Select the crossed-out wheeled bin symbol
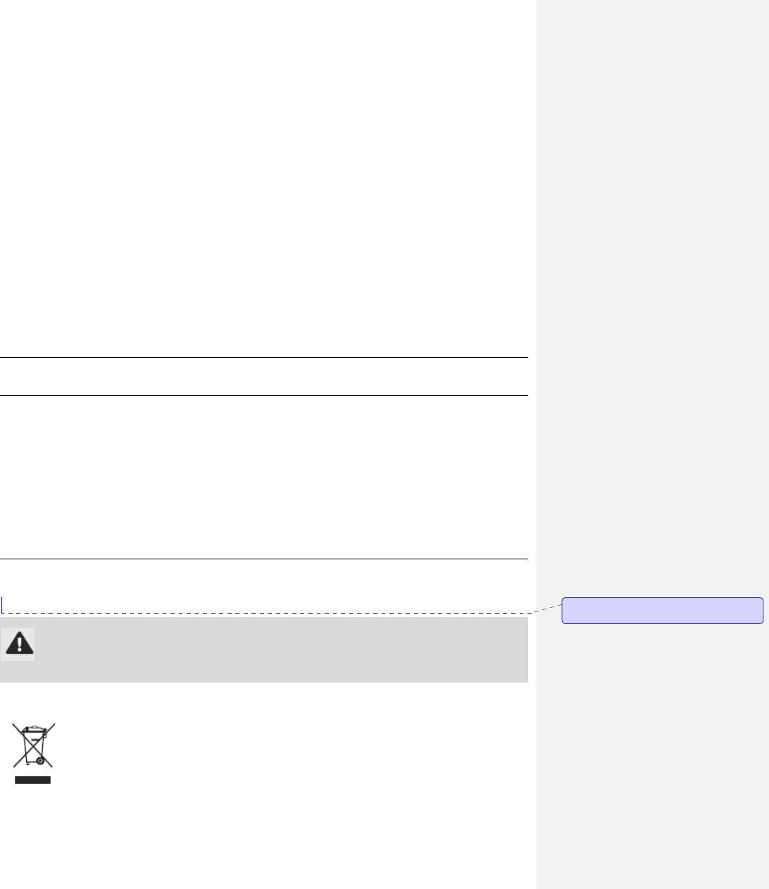 (33, 745)
